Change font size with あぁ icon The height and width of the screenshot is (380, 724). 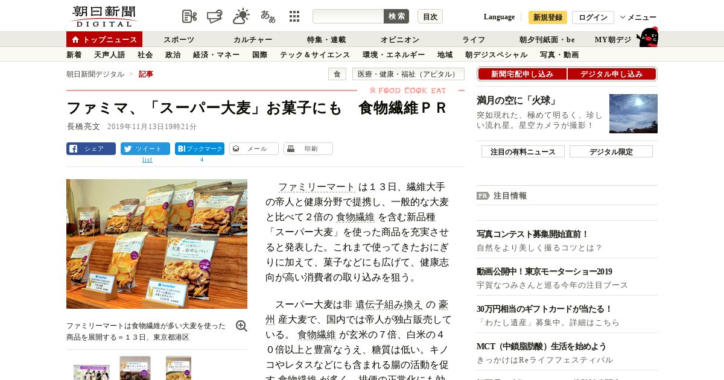tap(268, 16)
